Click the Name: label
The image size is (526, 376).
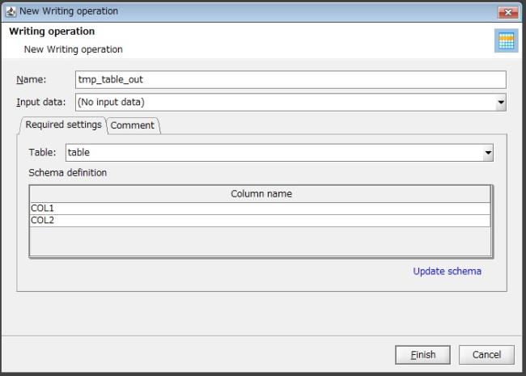[x=32, y=79]
